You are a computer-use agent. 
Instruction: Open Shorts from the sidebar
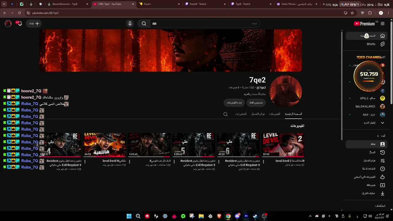pos(366,44)
